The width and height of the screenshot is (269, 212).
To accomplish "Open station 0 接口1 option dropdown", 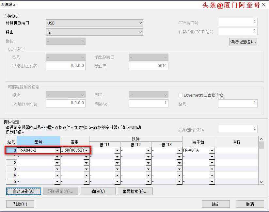I will click(x=117, y=151).
